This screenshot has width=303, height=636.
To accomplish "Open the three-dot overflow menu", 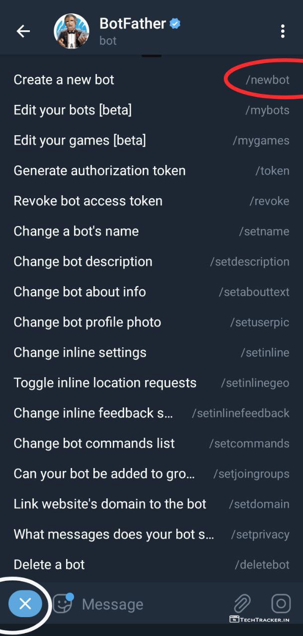I will tap(282, 31).
